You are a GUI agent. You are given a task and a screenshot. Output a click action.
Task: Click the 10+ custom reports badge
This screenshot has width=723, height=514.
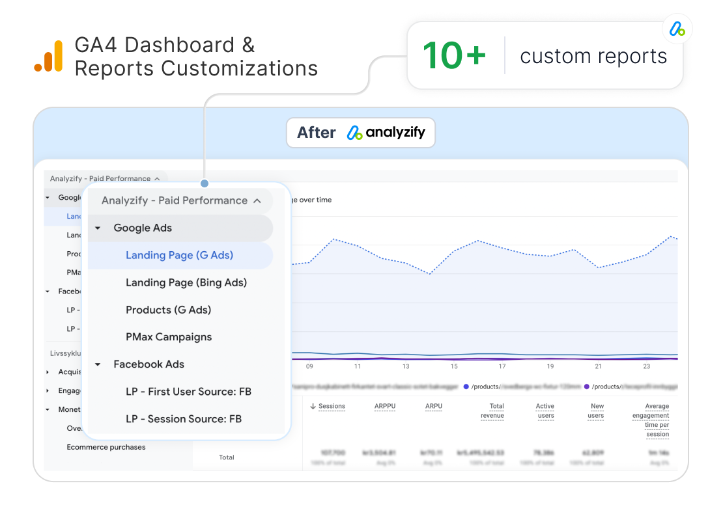(x=545, y=56)
